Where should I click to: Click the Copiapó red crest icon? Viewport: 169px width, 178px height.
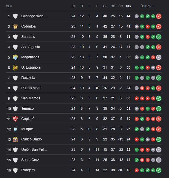click(15, 119)
